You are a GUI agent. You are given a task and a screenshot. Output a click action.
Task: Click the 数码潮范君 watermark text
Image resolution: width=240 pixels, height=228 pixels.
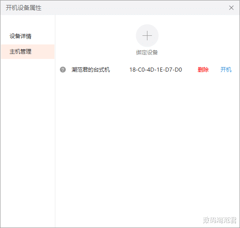220,220
